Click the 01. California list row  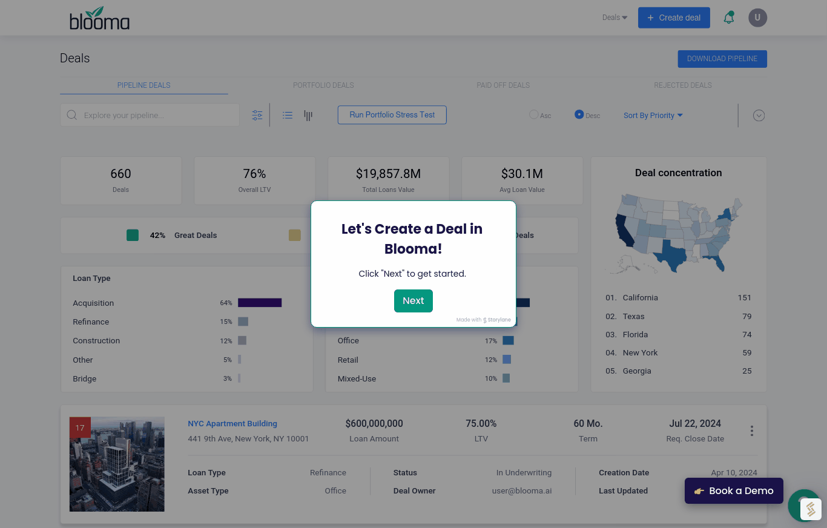pyautogui.click(x=678, y=298)
